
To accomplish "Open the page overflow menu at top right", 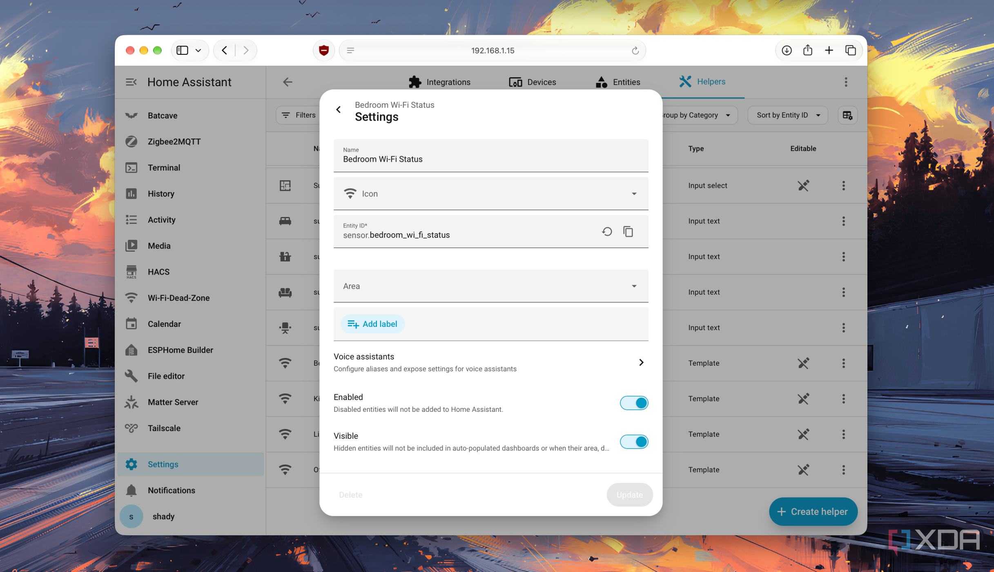I will point(846,82).
